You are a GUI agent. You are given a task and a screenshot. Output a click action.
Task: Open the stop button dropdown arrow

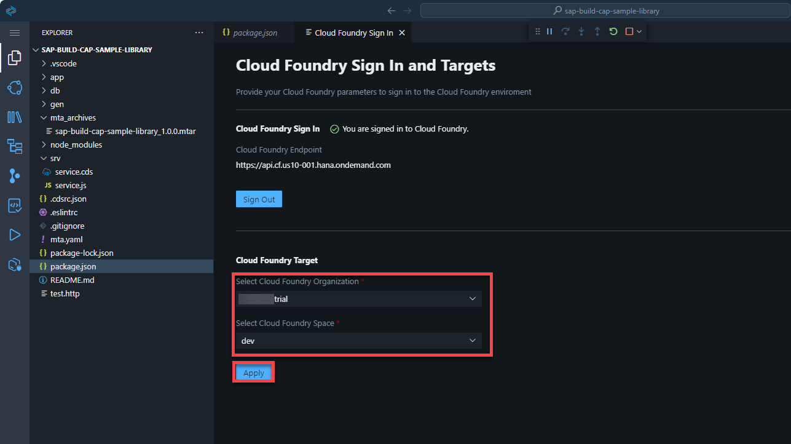coord(639,31)
